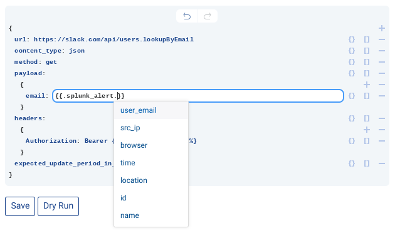Screen dimensions: 395x233
Task: Click the Dry Run button
Action: [x=58, y=206]
